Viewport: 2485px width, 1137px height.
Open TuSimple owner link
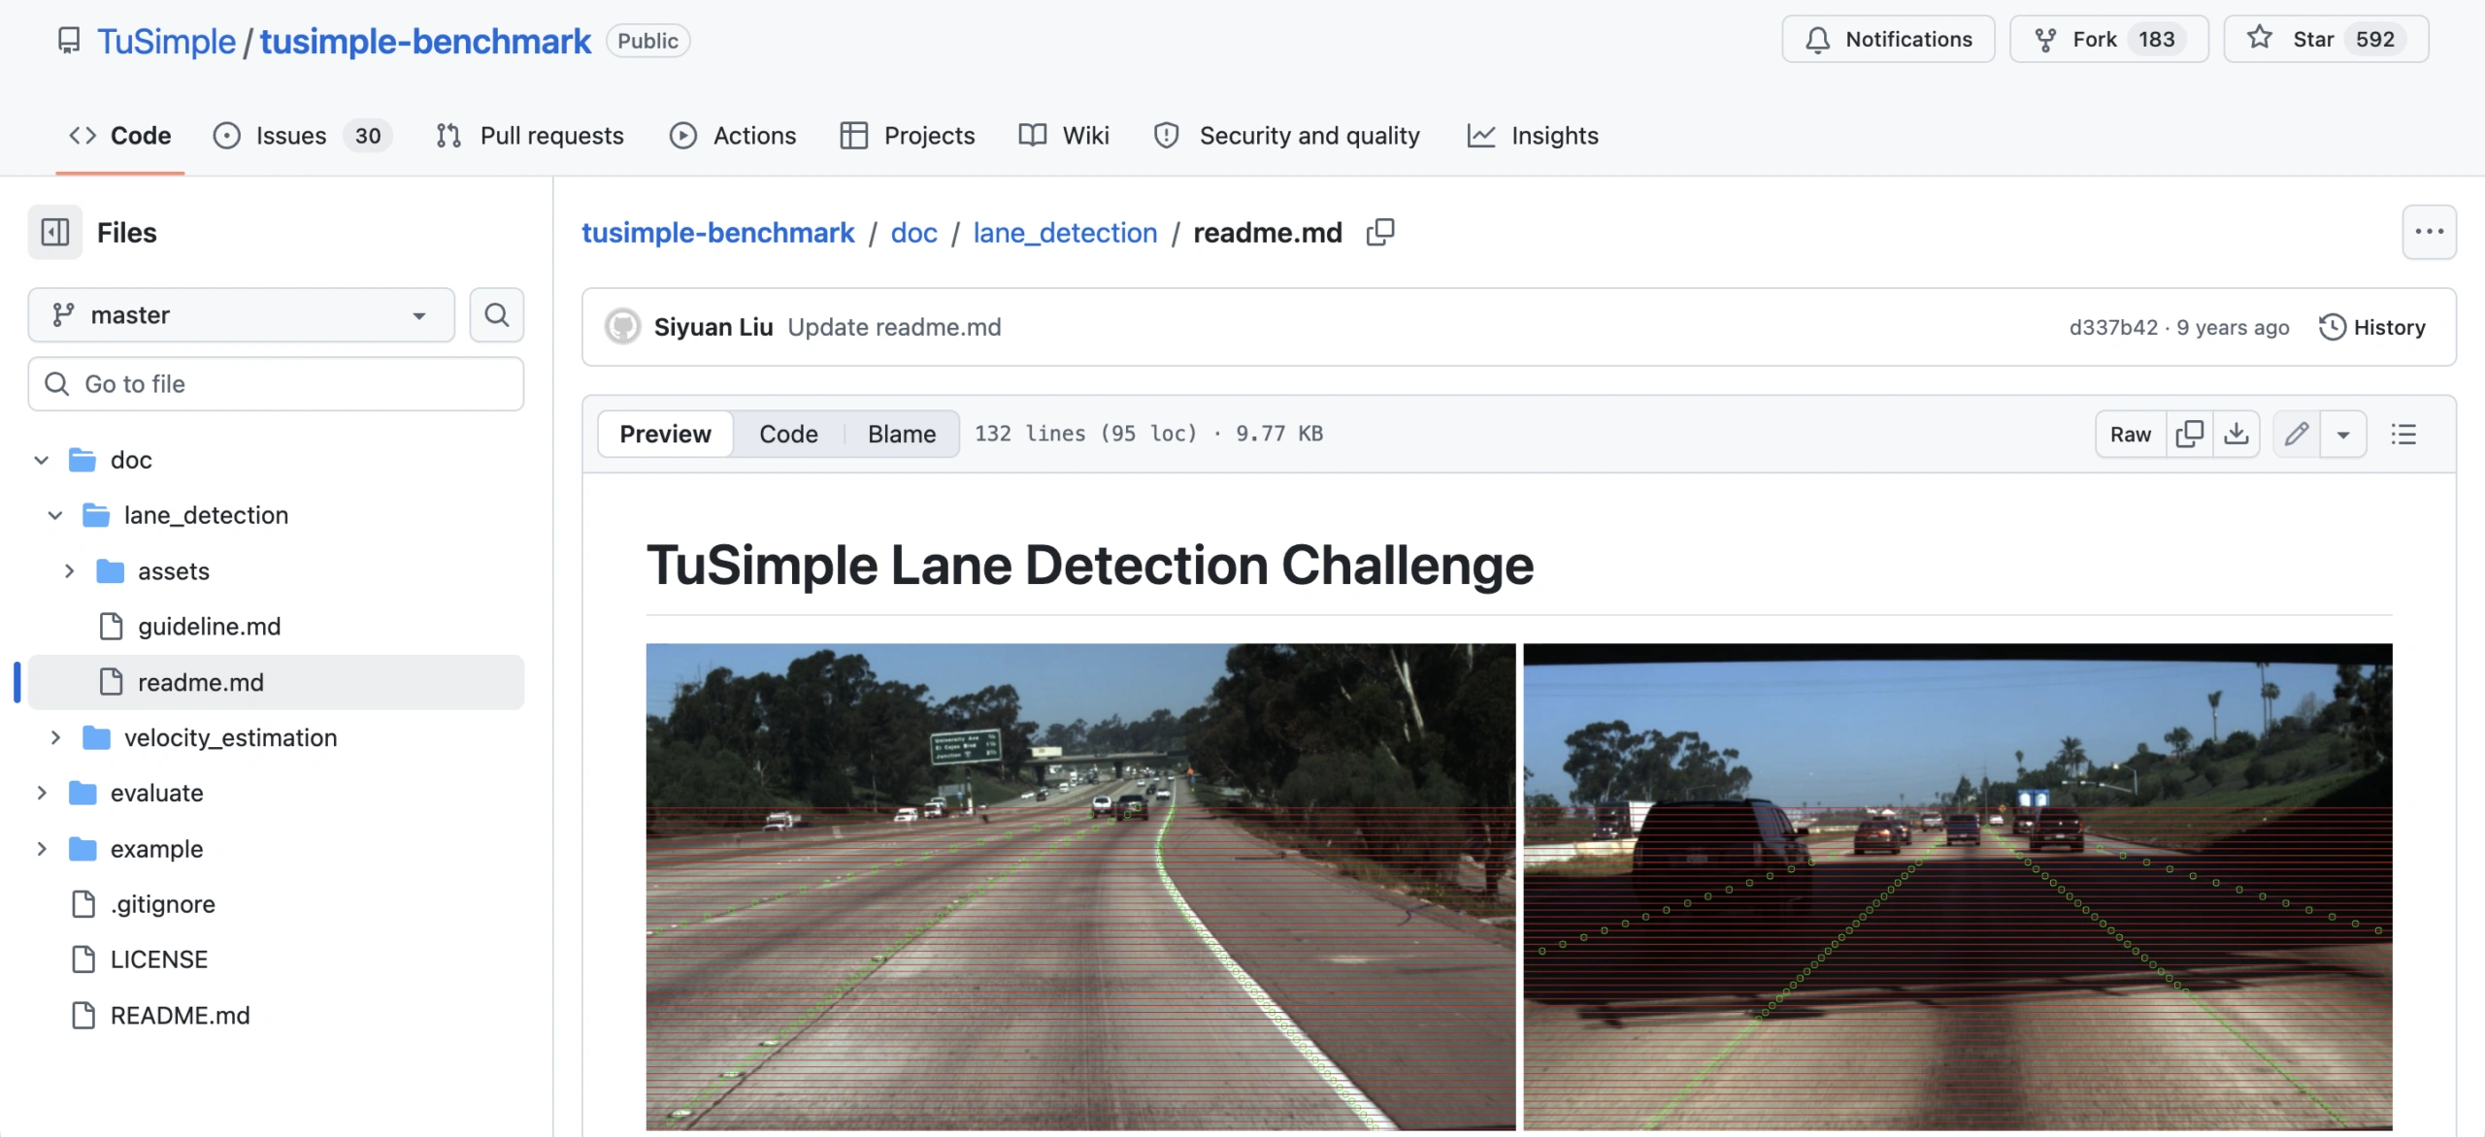(x=166, y=41)
